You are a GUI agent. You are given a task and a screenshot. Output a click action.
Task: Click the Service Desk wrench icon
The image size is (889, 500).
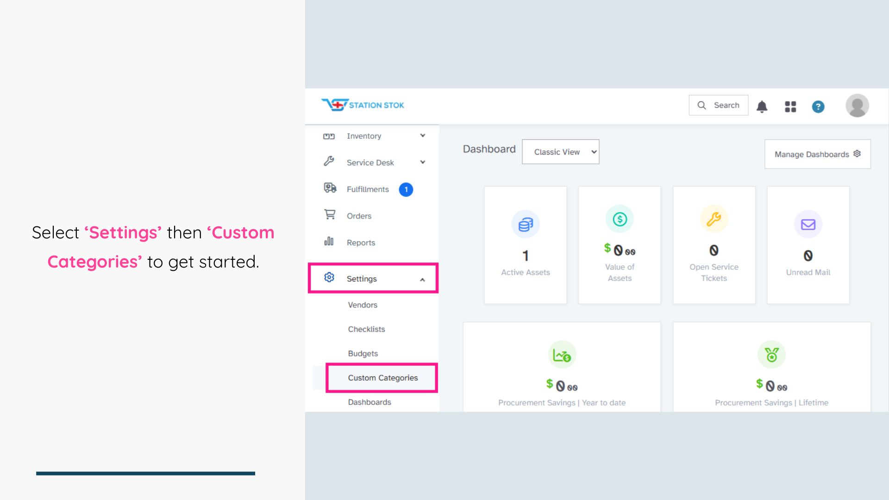(329, 161)
